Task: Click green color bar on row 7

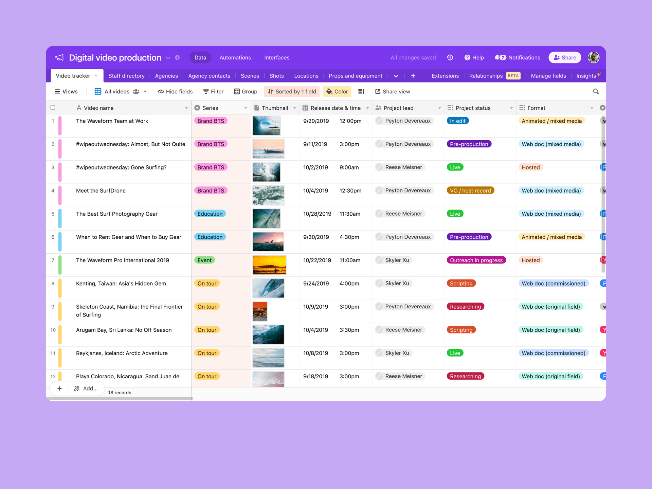Action: [x=60, y=265]
